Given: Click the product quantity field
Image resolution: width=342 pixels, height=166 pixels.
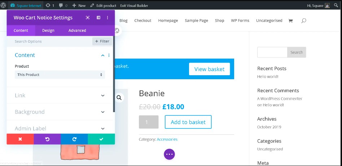Looking at the screenshot, I should coord(149,122).
